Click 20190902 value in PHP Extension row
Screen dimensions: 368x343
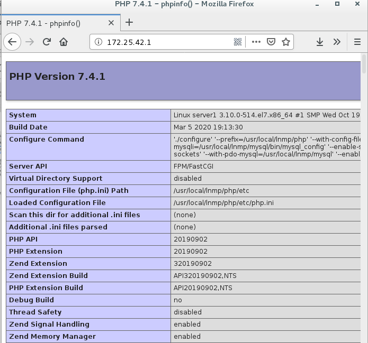(191, 252)
